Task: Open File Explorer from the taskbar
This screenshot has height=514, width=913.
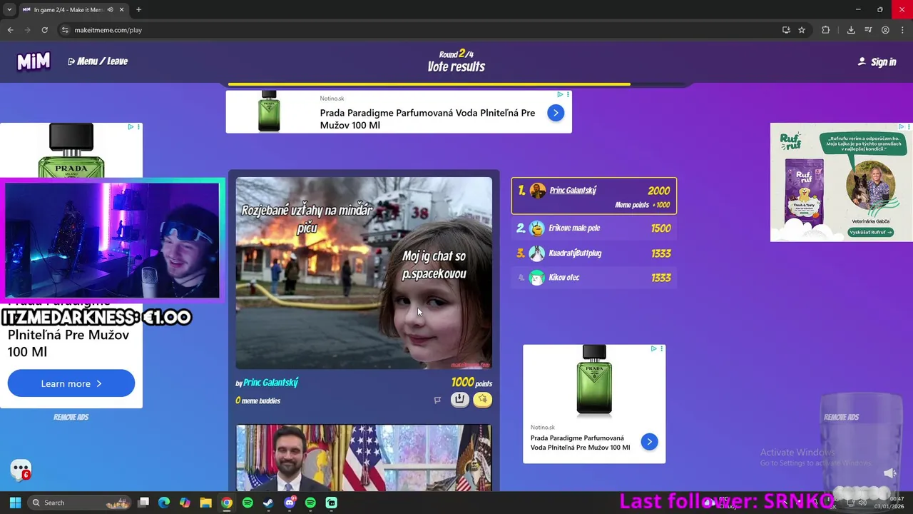Action: click(x=205, y=503)
